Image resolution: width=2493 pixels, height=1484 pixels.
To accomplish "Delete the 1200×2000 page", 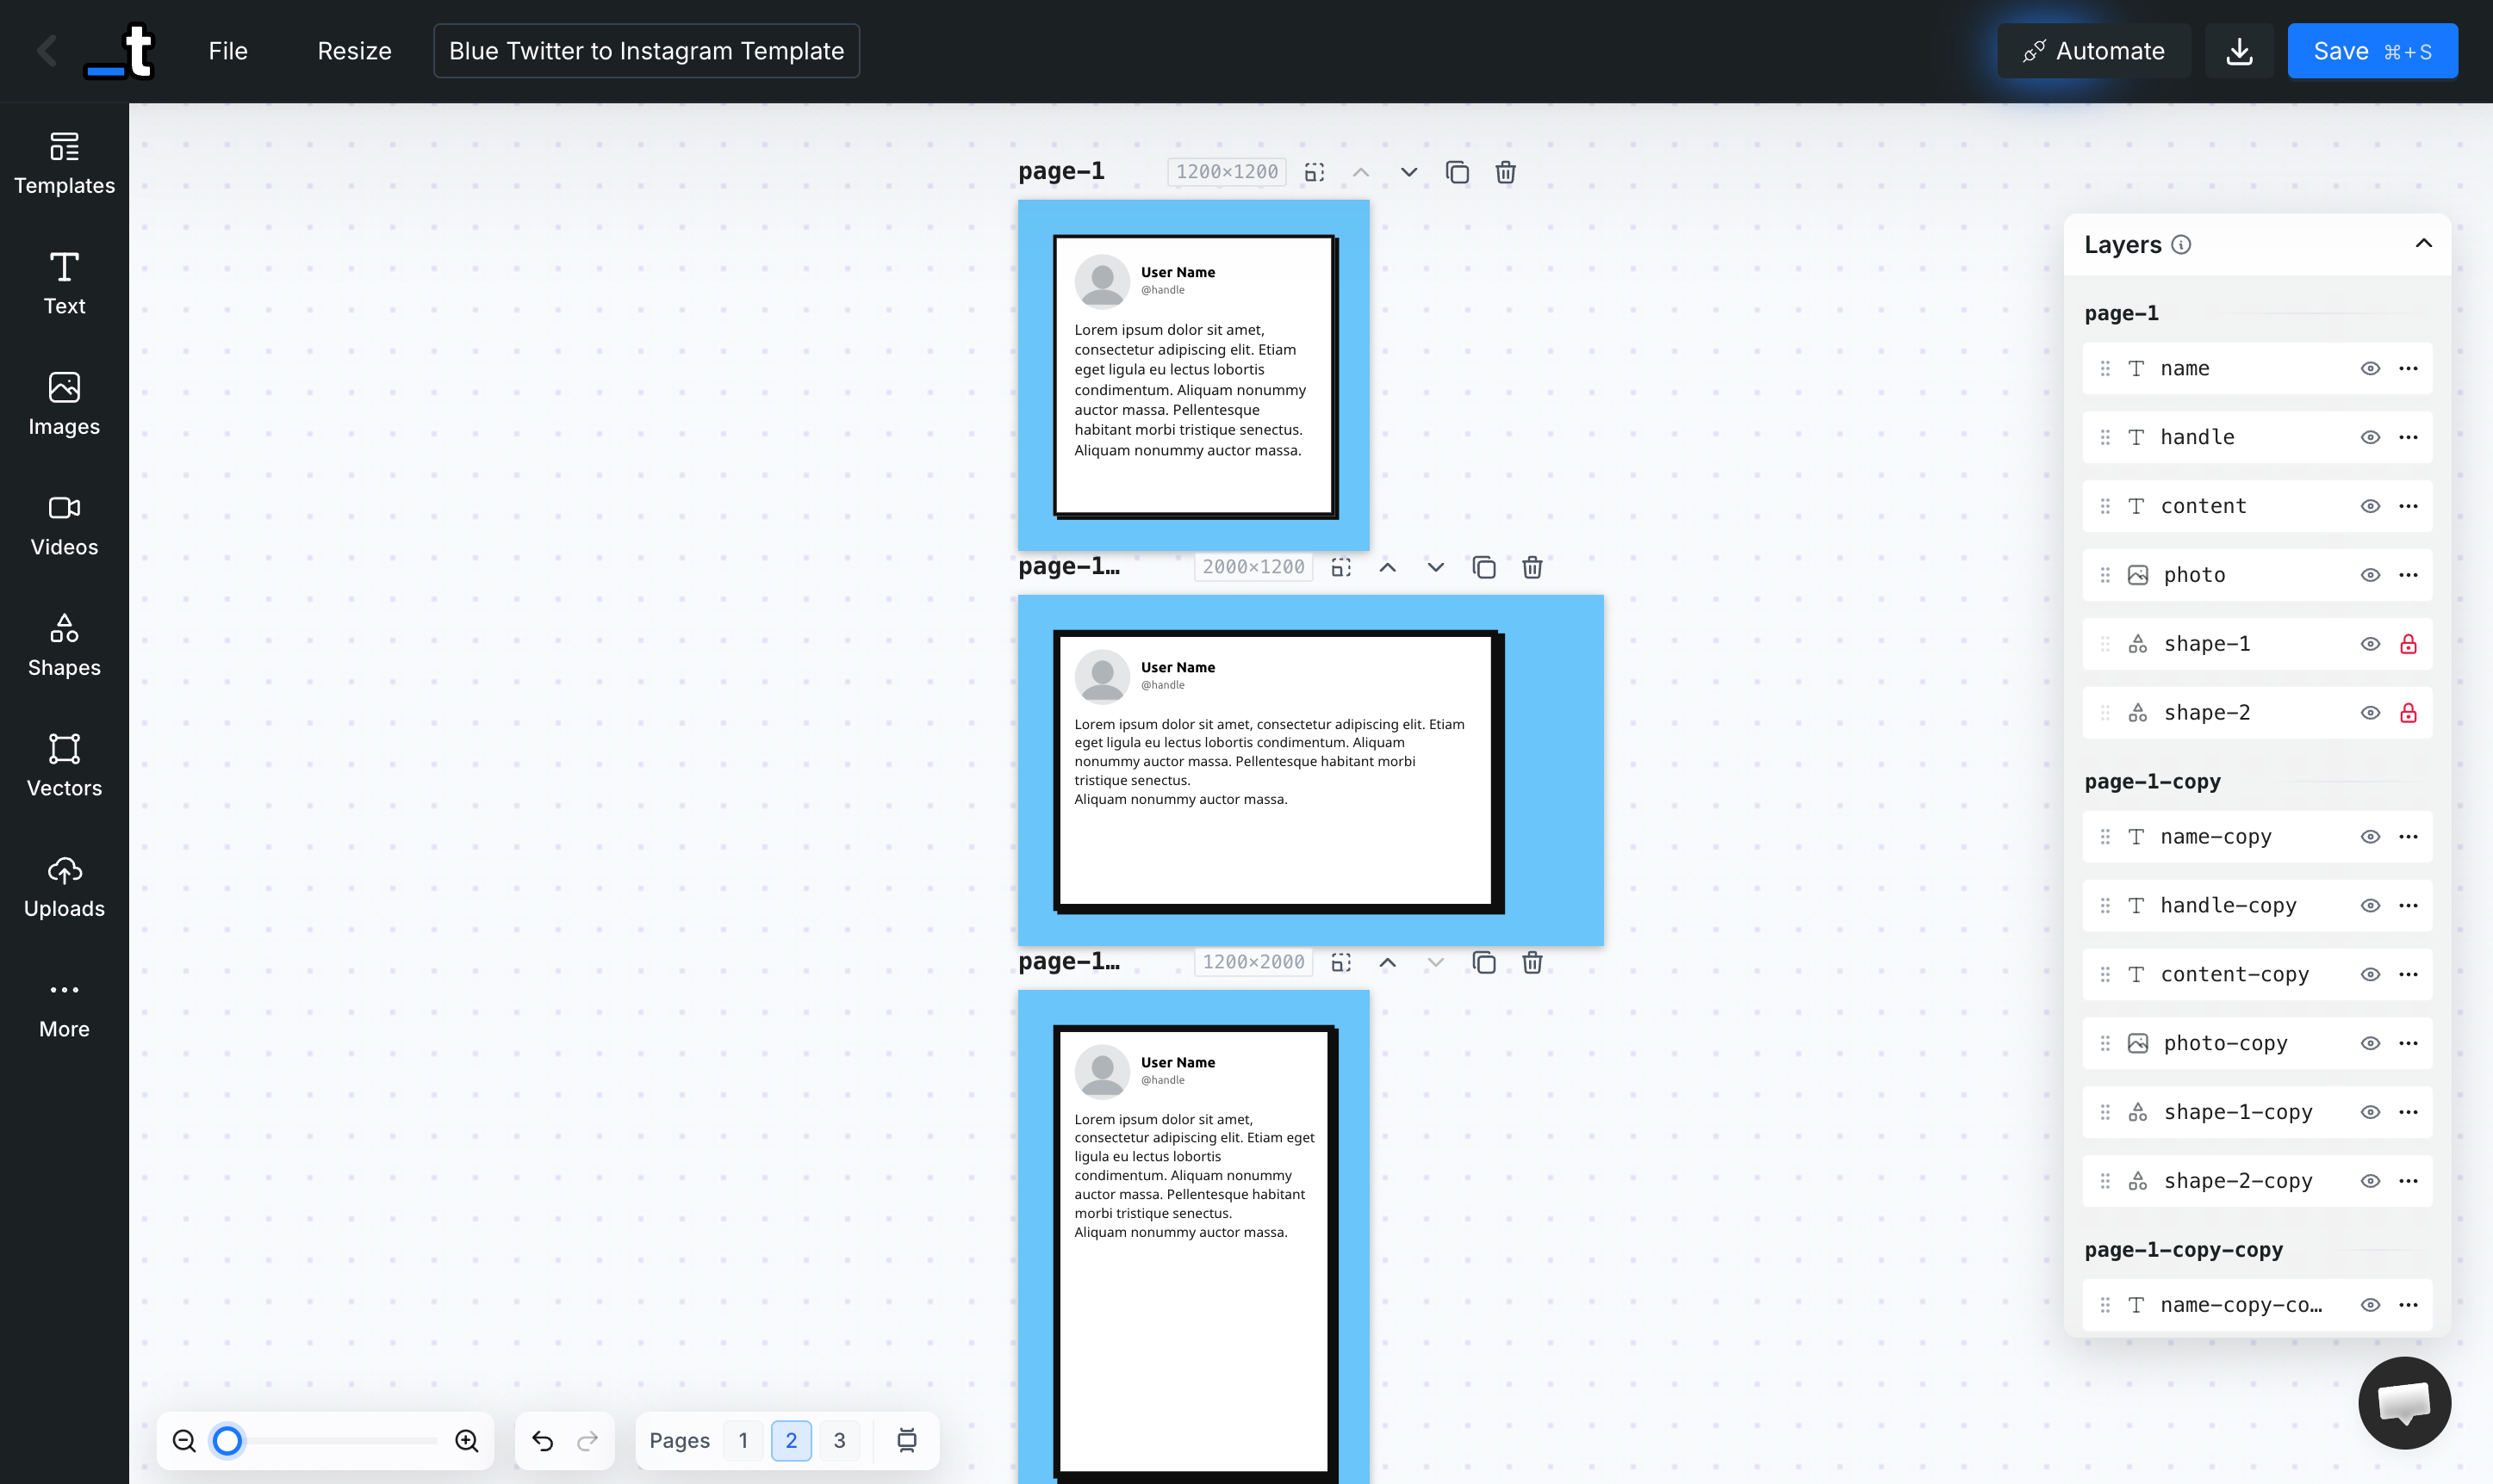I will (x=1532, y=962).
